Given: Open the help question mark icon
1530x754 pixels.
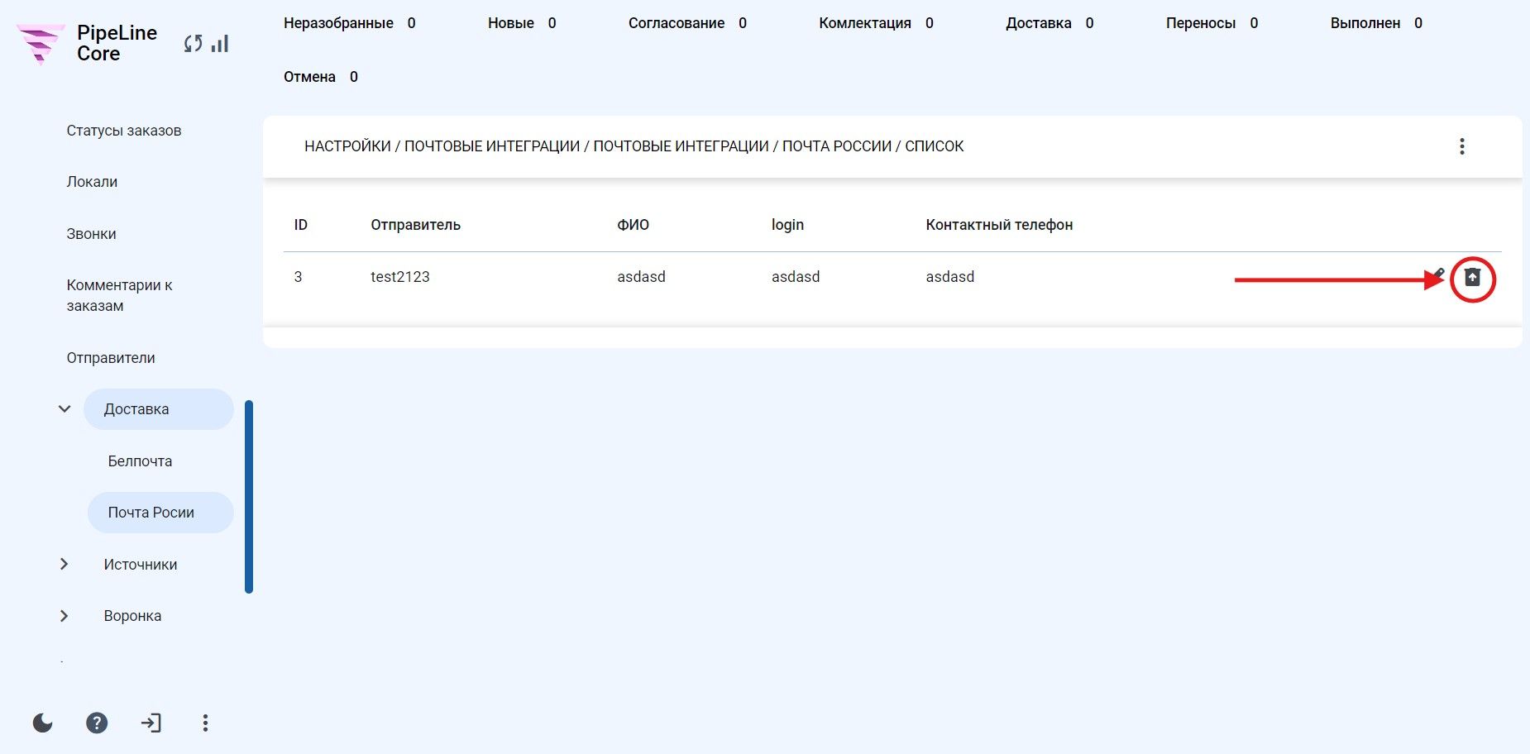Looking at the screenshot, I should click(x=97, y=723).
